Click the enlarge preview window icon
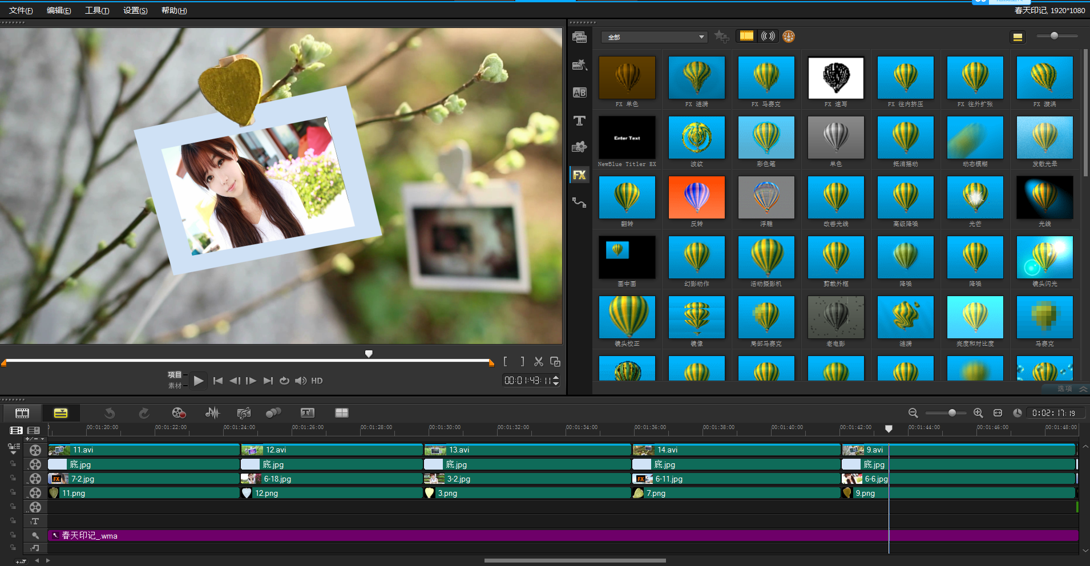Image resolution: width=1090 pixels, height=566 pixels. point(555,362)
